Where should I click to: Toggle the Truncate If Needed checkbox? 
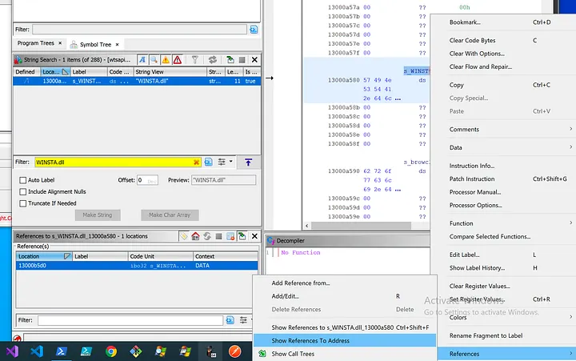[x=23, y=203]
